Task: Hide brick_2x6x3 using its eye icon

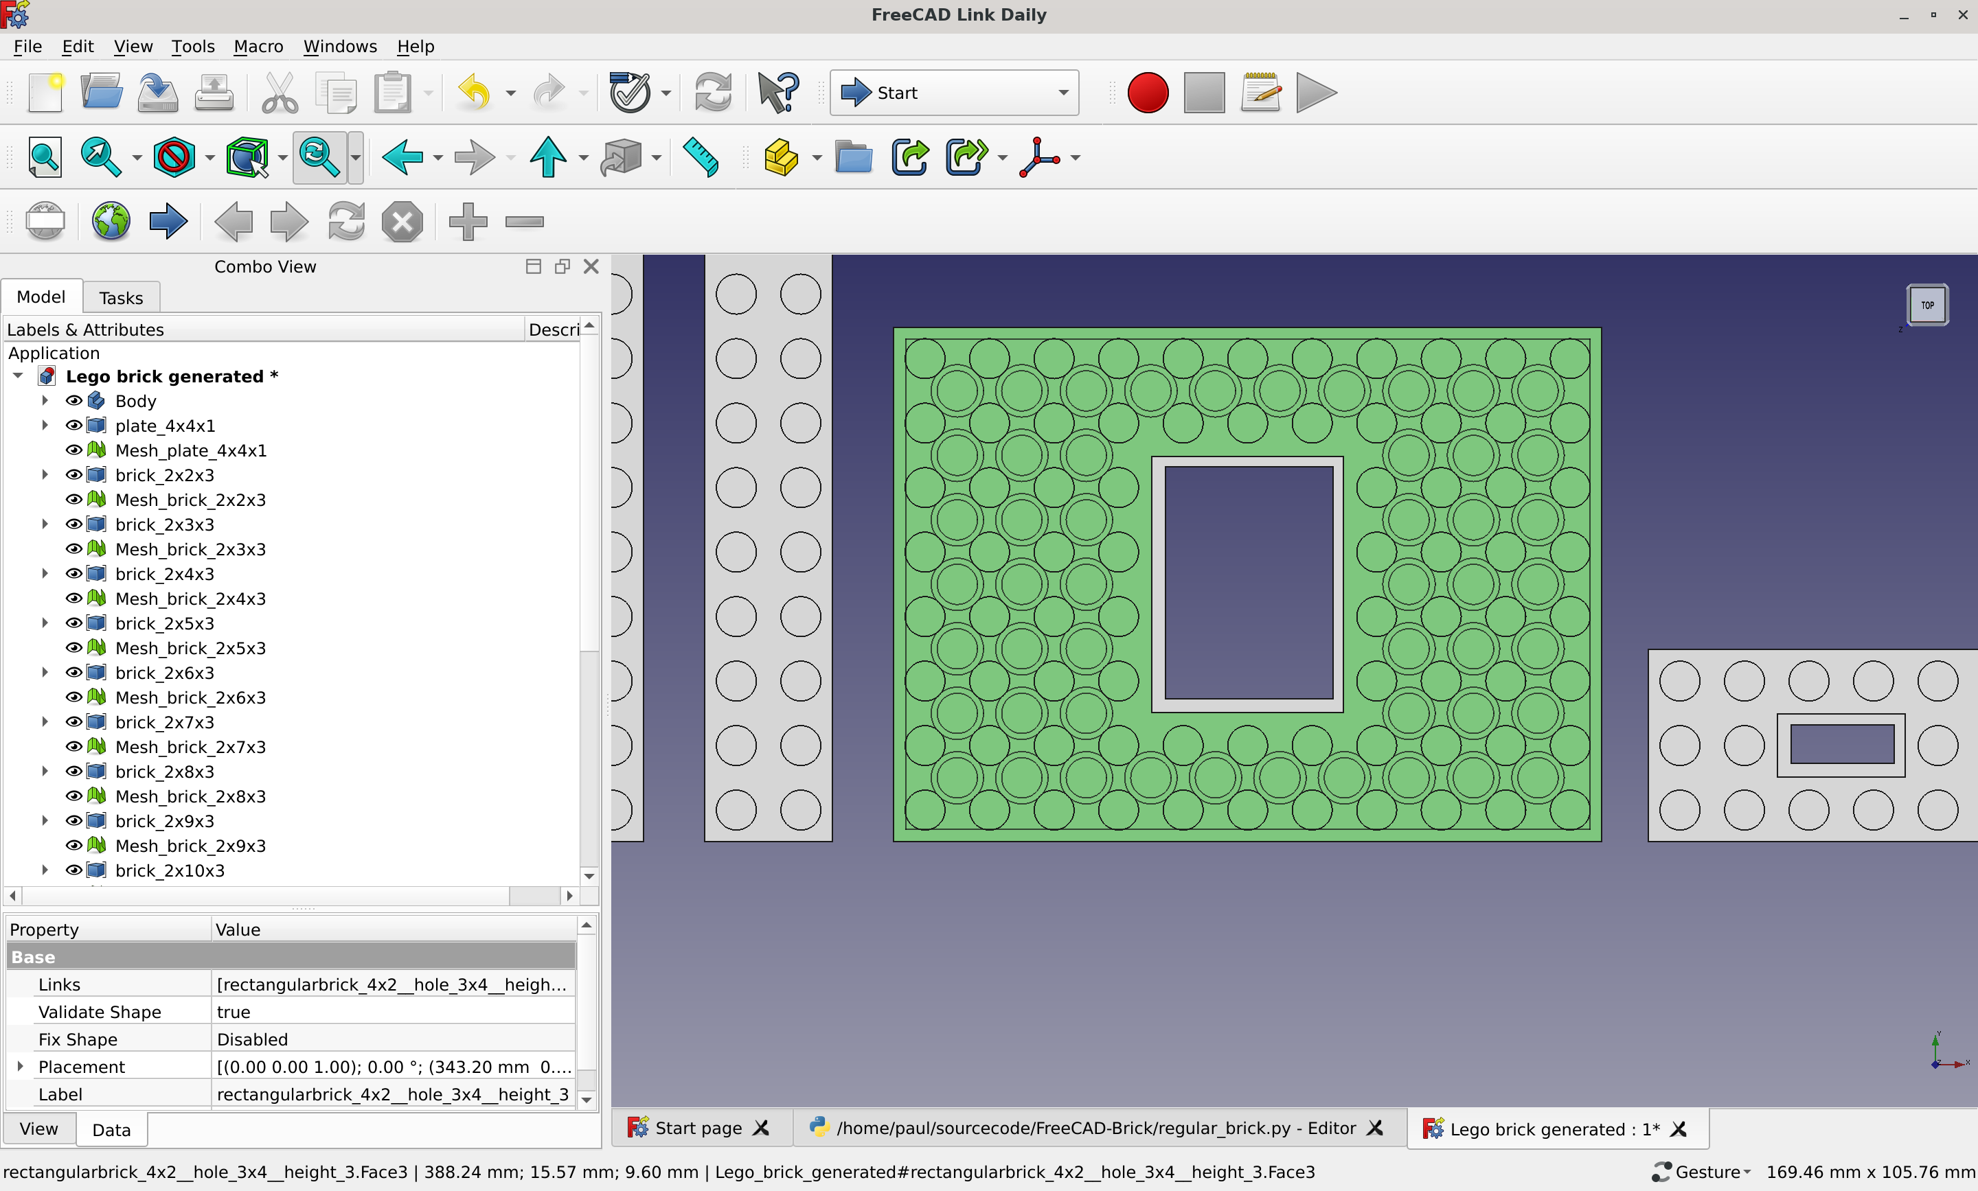Action: pyautogui.click(x=74, y=673)
